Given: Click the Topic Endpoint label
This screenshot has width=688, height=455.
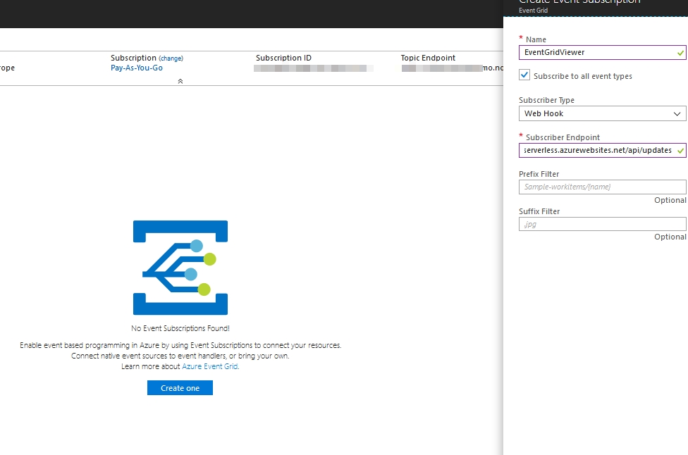Looking at the screenshot, I should [x=428, y=58].
